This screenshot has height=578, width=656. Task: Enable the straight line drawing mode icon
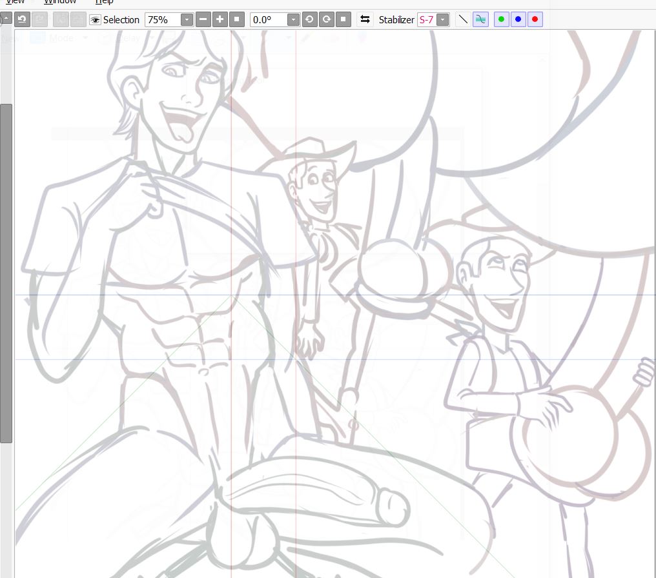[462, 19]
